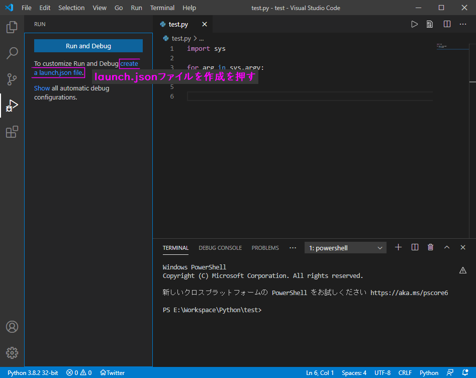The height and width of the screenshot is (378, 476).
Task: Close the terminal panel
Action: point(463,247)
